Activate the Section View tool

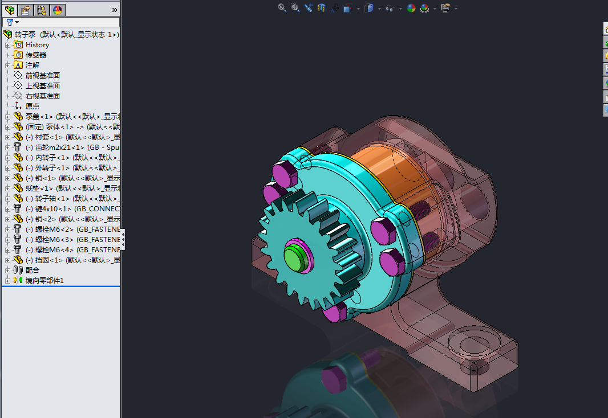point(322,8)
